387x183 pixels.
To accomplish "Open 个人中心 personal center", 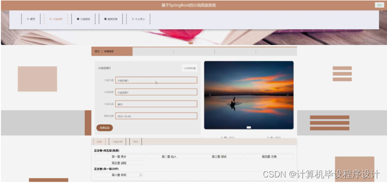I will pyautogui.click(x=138, y=19).
